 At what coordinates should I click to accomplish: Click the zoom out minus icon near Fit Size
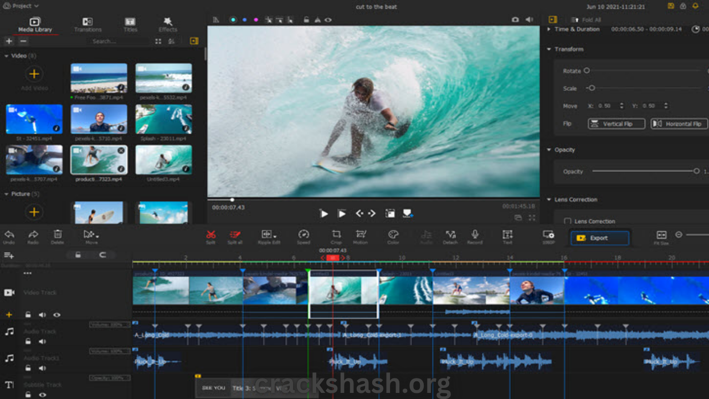[679, 234]
